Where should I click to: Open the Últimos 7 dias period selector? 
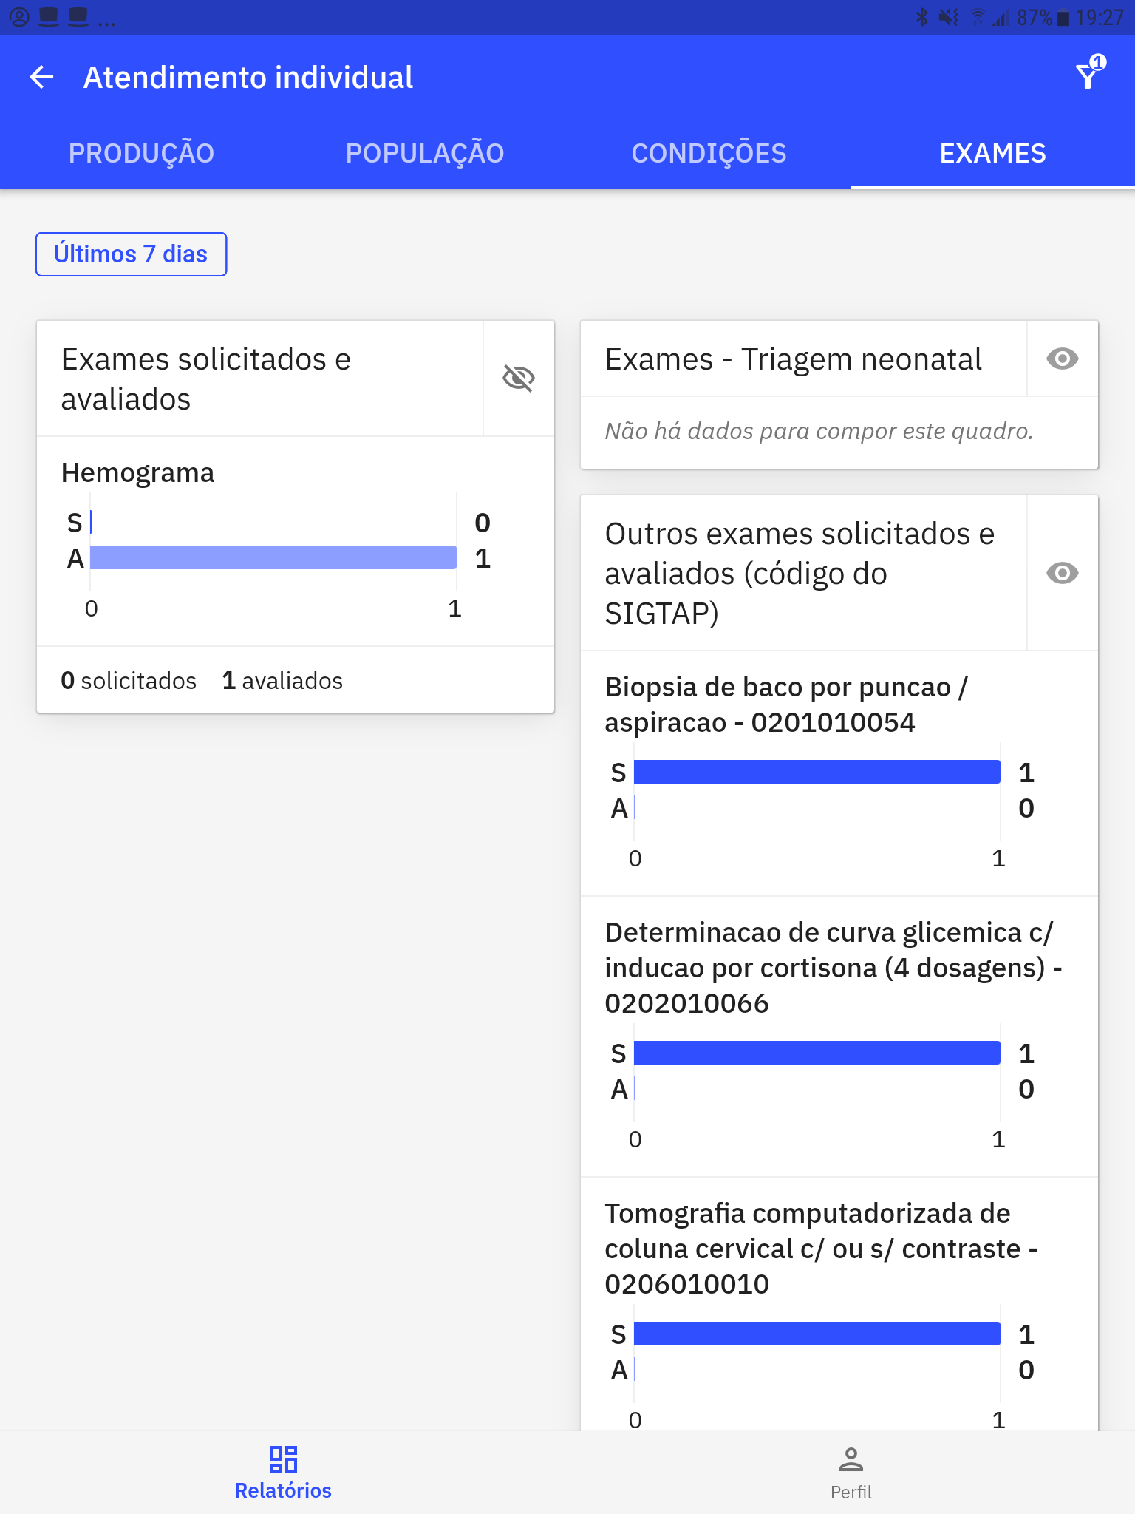[x=131, y=254]
